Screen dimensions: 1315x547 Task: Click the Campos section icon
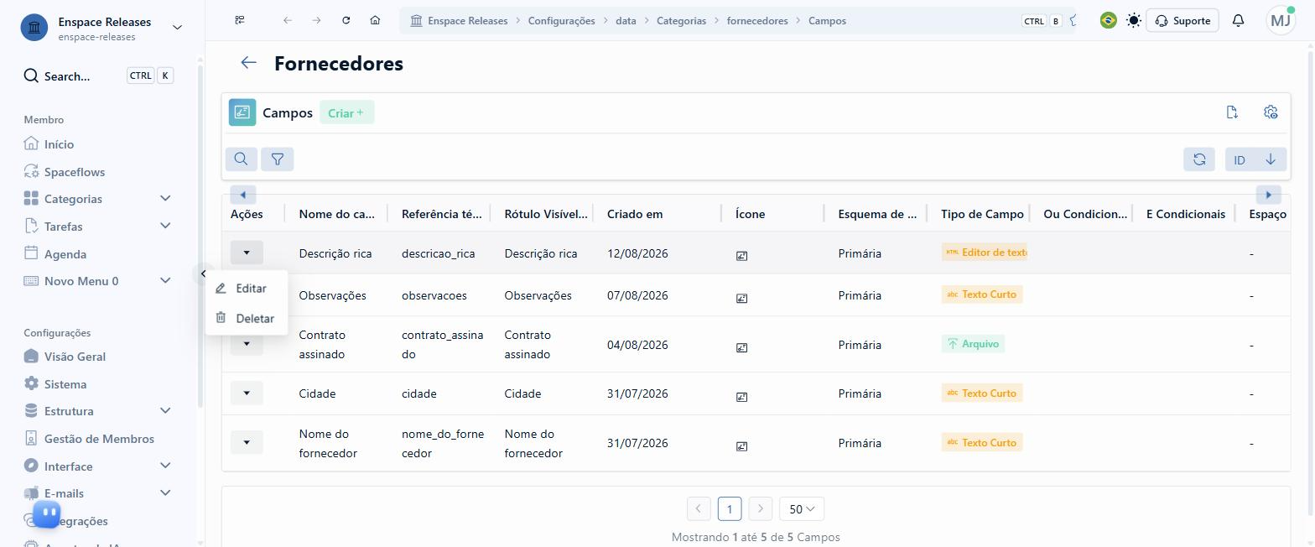242,112
